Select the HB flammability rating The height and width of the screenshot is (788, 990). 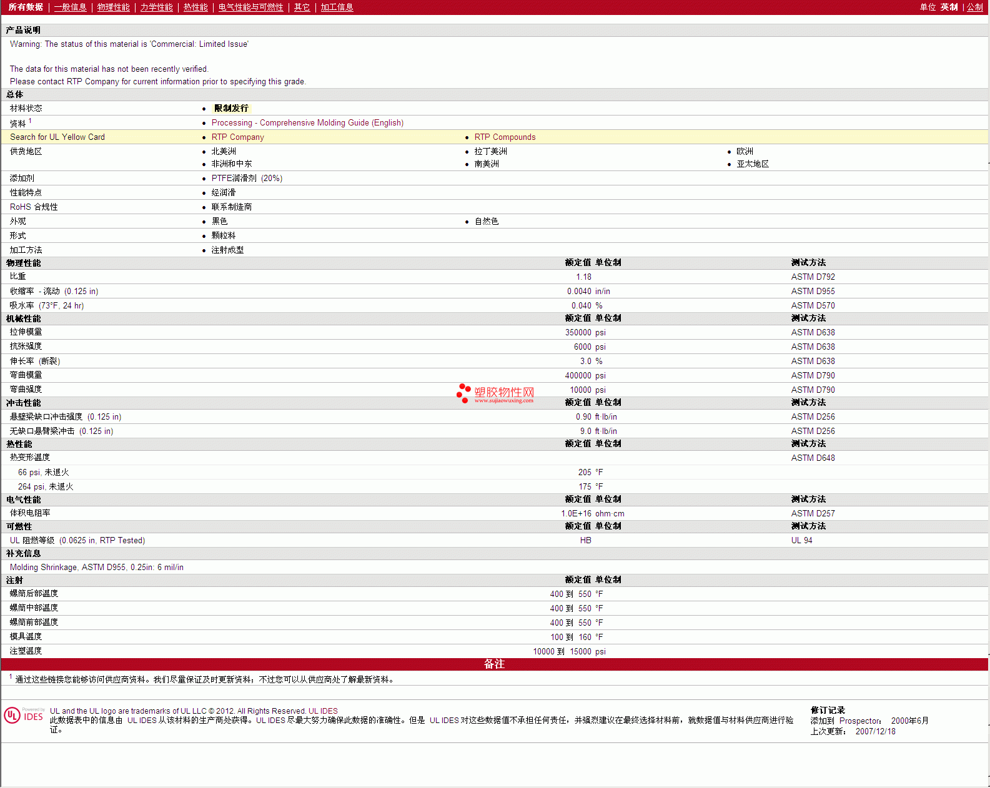click(585, 541)
